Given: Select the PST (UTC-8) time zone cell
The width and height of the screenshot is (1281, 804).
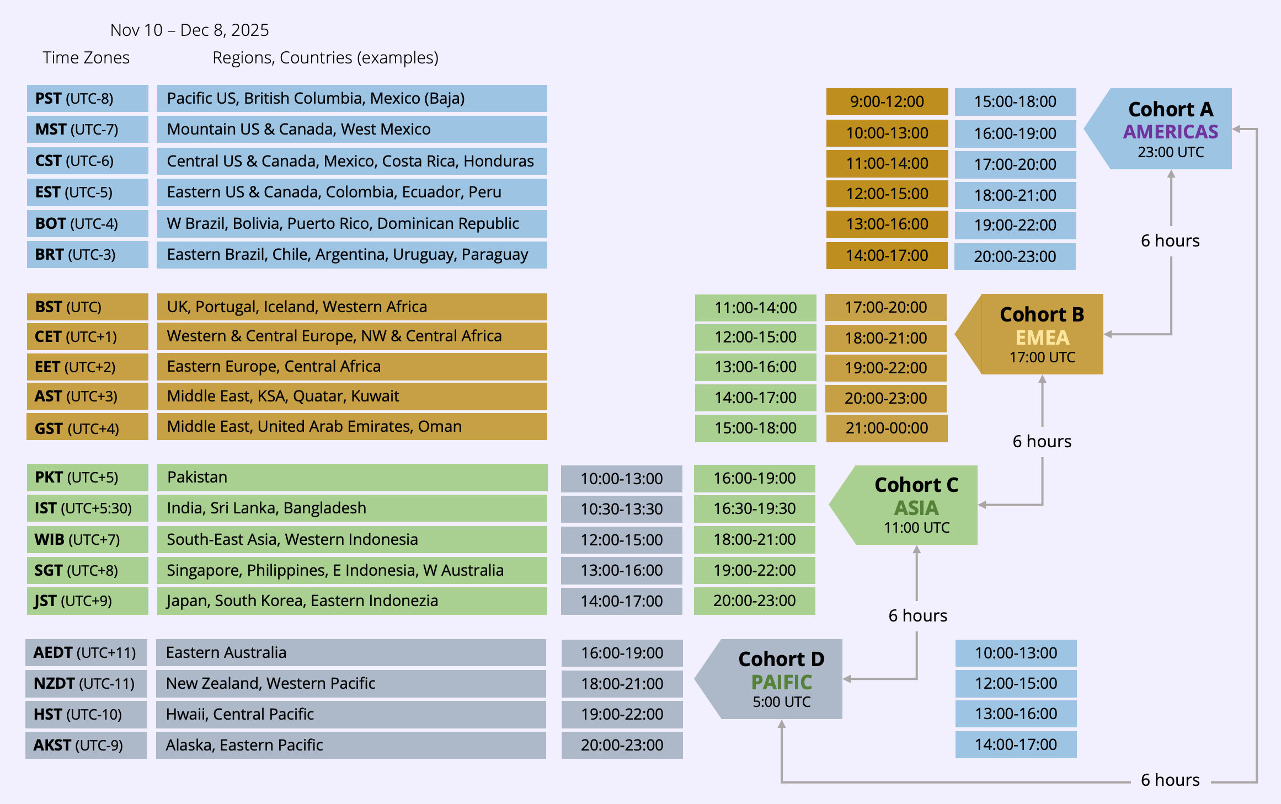Looking at the screenshot, I should [x=87, y=99].
